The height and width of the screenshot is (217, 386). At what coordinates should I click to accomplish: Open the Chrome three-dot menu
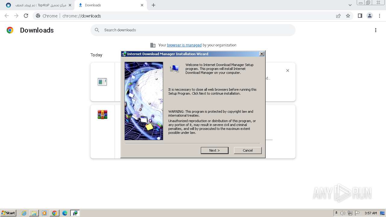tap(380, 16)
